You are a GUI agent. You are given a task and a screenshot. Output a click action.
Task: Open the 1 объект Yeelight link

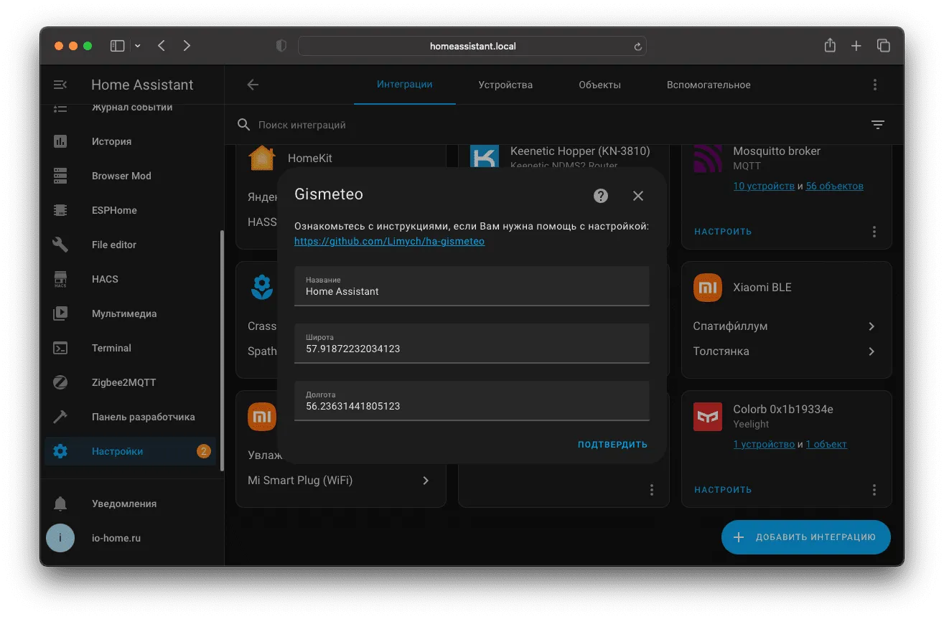826,444
